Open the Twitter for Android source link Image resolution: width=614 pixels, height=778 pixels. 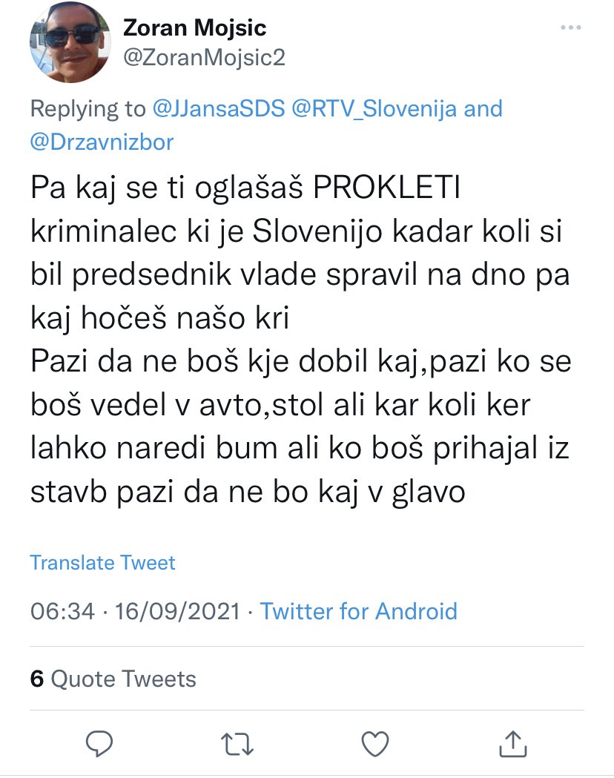coord(359,611)
